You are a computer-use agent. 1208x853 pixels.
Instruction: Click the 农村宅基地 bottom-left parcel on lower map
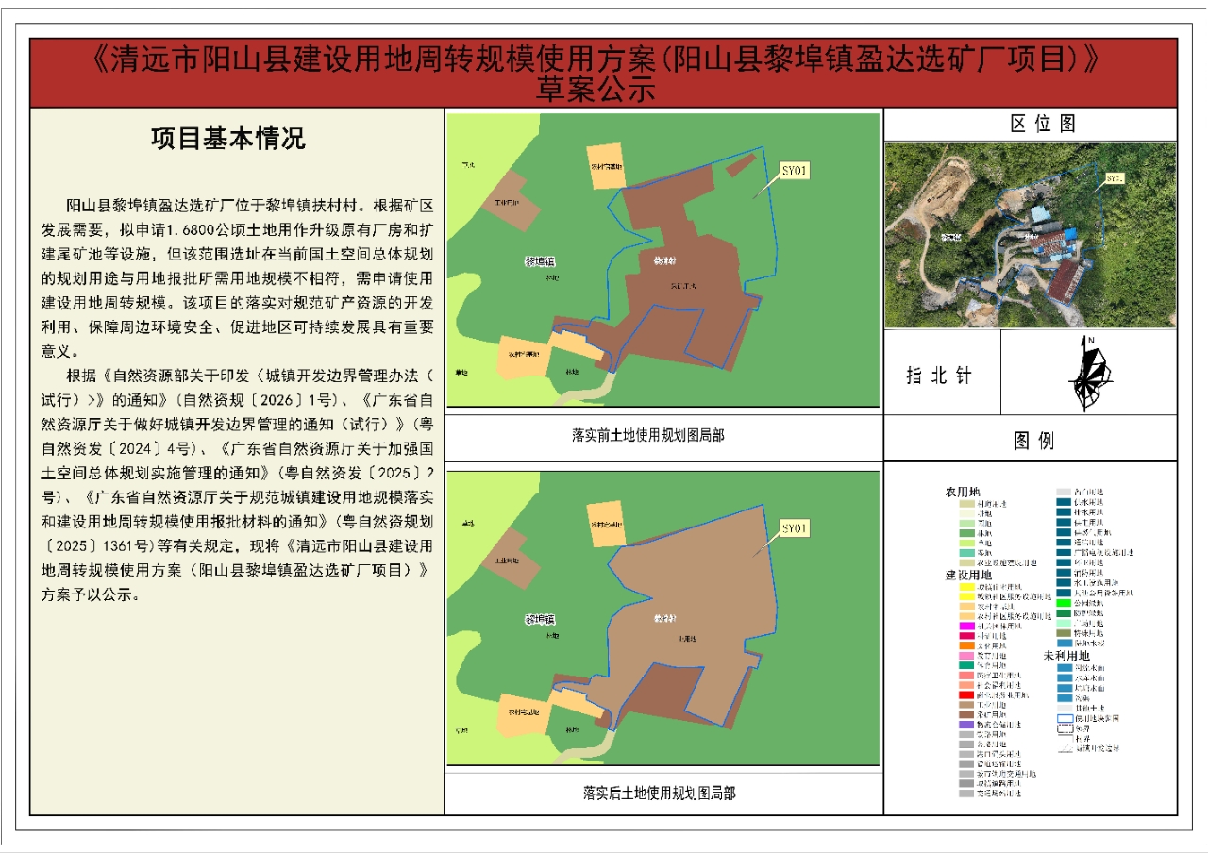click(x=522, y=714)
